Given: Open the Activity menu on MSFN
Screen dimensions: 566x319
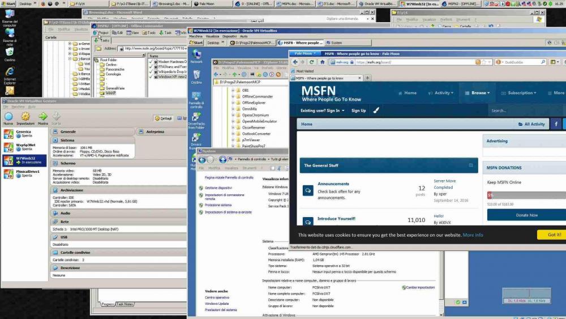Looking at the screenshot, I should [x=440, y=93].
